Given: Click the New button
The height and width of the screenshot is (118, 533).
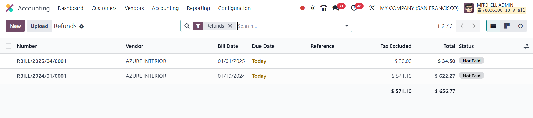Looking at the screenshot, I should [15, 26].
